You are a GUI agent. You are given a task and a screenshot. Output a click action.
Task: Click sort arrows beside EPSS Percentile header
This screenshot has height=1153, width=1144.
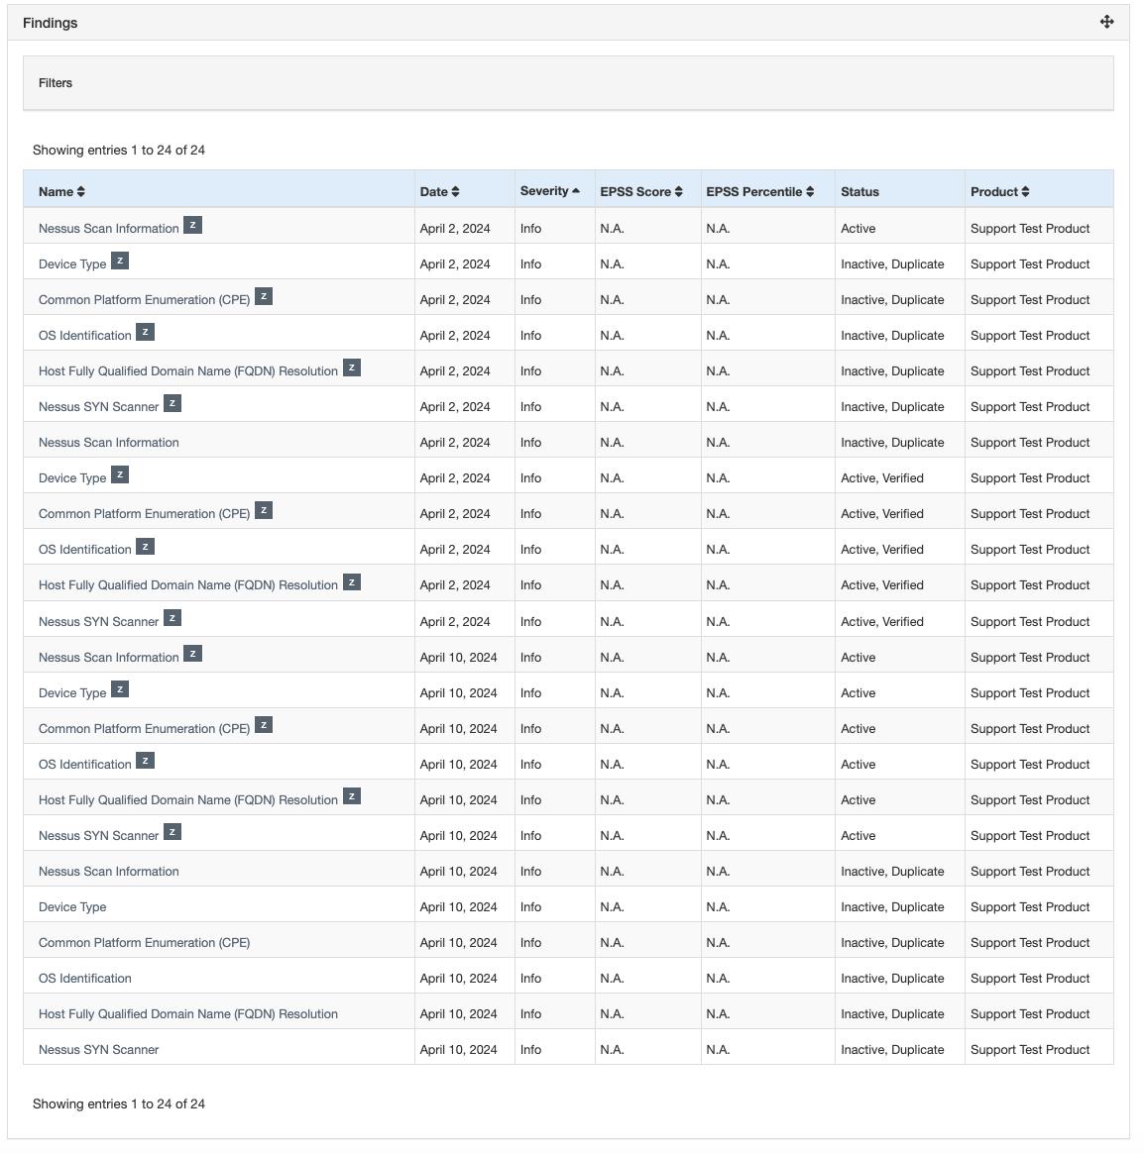coord(810,192)
